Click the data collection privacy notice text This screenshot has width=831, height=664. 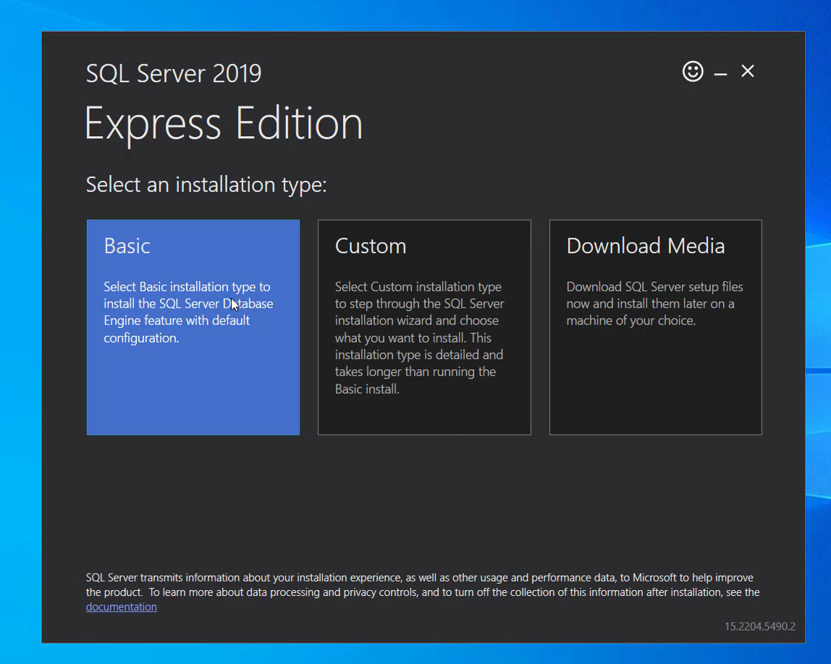point(420,585)
